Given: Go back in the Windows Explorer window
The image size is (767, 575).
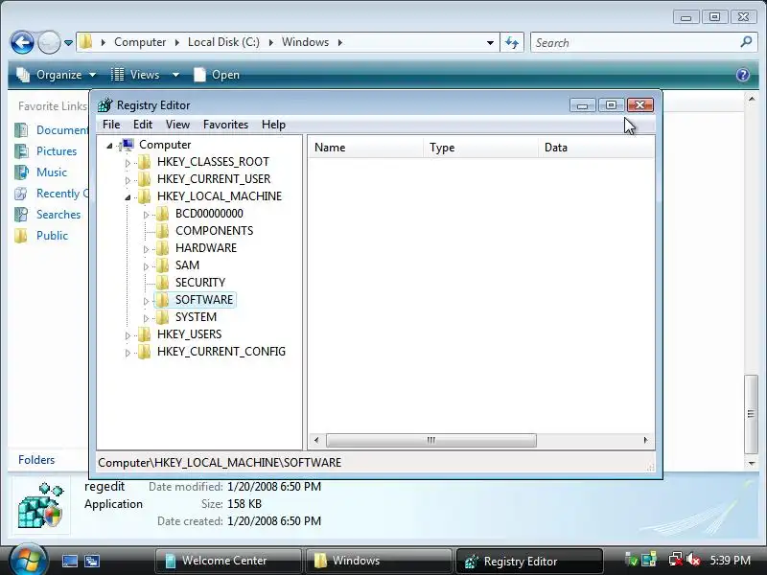Looking at the screenshot, I should (22, 42).
